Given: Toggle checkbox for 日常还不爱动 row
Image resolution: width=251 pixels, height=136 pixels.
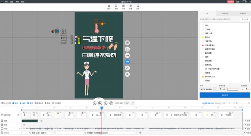Looking at the screenshot, I should (x=203, y=49).
